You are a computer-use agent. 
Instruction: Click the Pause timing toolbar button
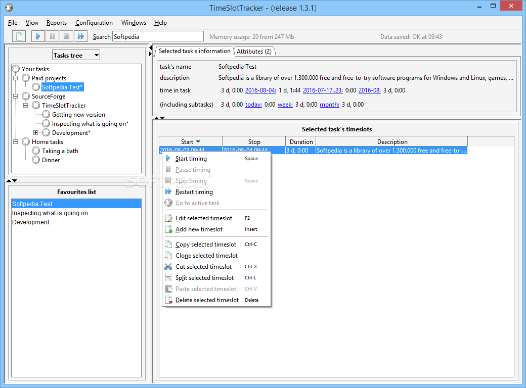coord(52,36)
